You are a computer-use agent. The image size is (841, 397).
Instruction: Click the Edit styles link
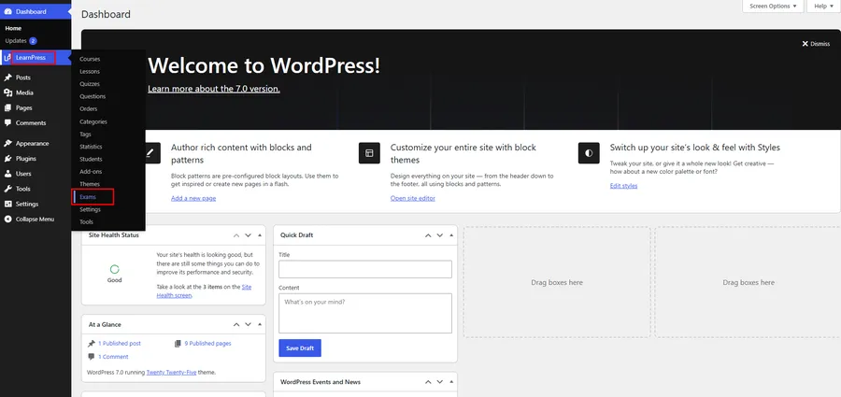click(624, 186)
